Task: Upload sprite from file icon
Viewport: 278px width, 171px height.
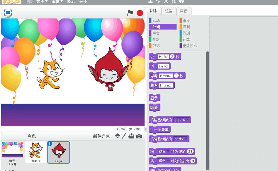Action: [x=131, y=136]
